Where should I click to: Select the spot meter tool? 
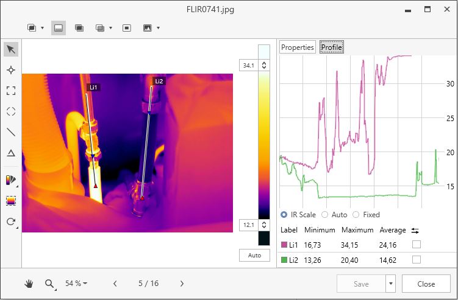[10, 70]
